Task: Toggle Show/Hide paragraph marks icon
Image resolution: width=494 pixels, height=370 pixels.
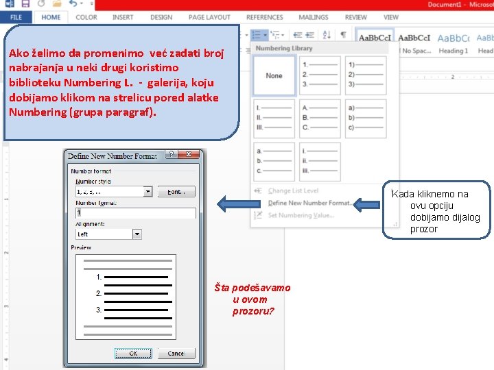Action: click(344, 35)
